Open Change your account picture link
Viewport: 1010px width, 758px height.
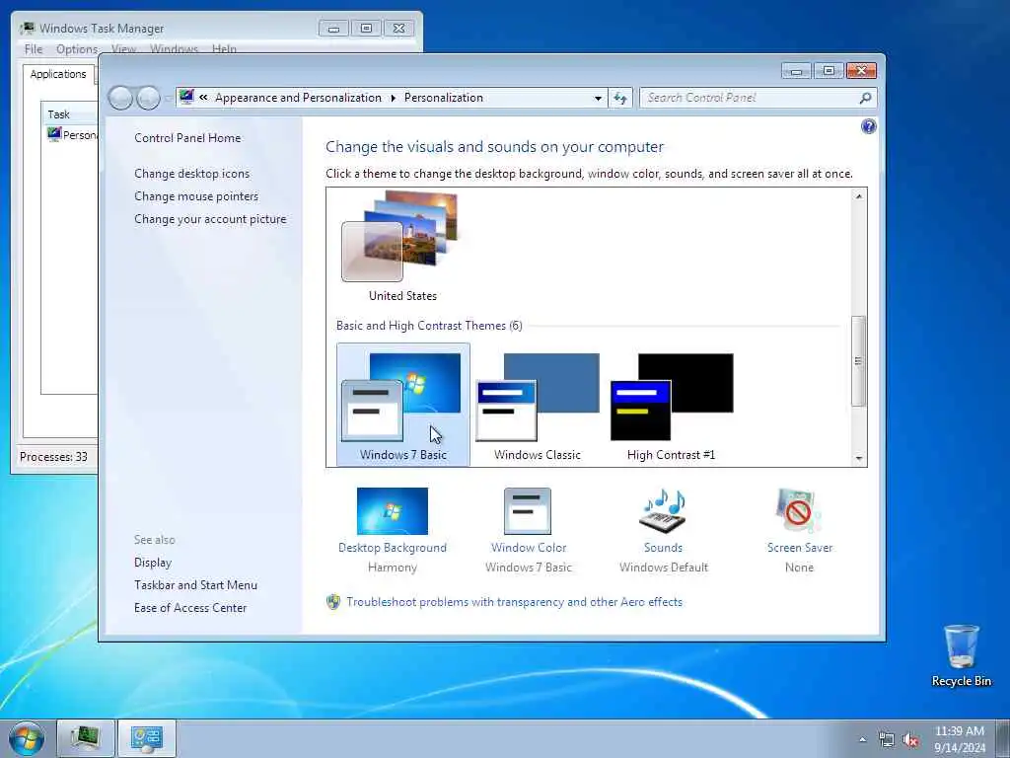(211, 219)
